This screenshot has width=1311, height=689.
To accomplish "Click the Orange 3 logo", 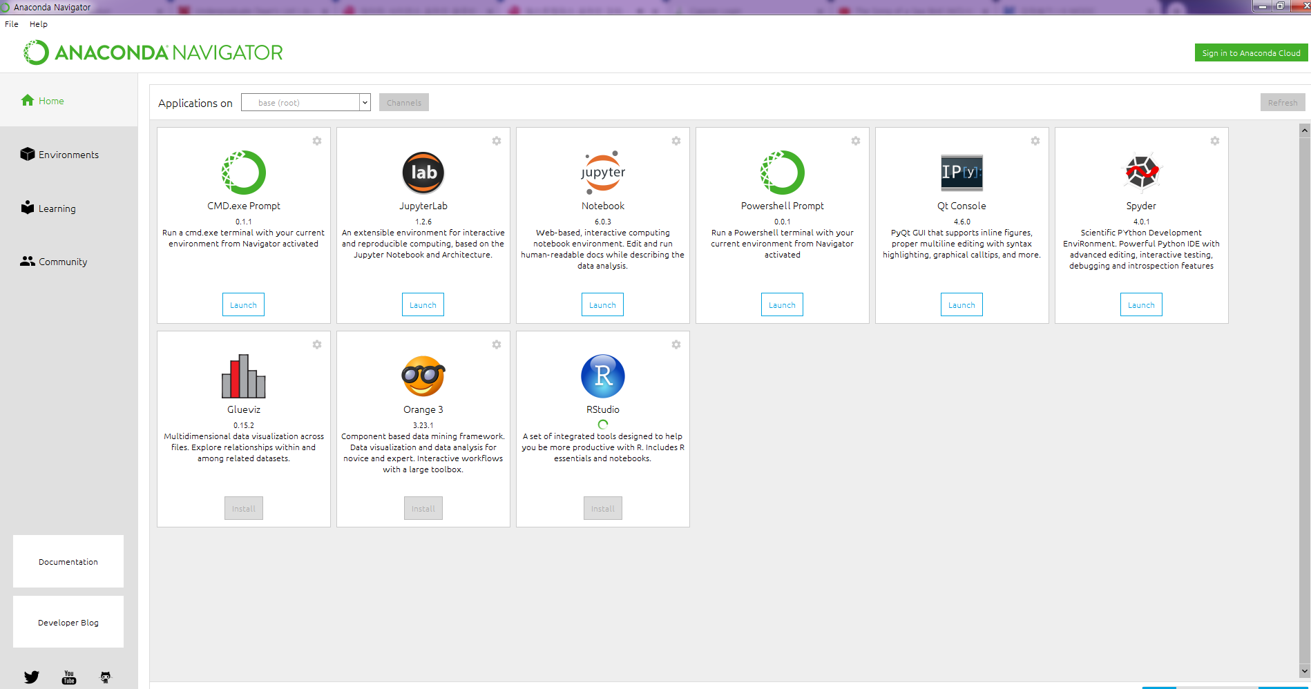I will click(x=423, y=376).
